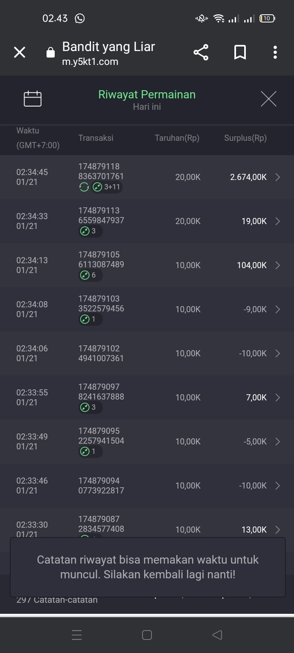Tap the badge showing 6 in the 02:34:13 row
This screenshot has width=294, height=653.
(90, 275)
